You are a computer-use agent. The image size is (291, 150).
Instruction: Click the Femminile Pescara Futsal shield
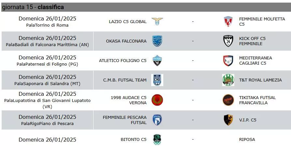click(157, 120)
